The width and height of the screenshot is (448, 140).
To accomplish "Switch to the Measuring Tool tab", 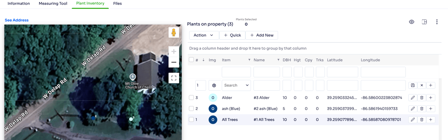I will click(x=53, y=4).
